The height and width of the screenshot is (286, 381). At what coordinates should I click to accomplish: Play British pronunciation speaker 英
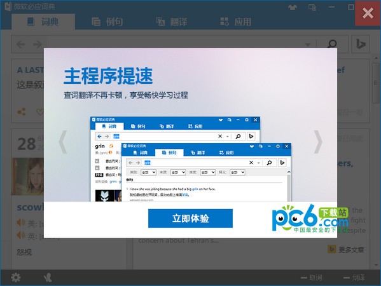(20, 235)
